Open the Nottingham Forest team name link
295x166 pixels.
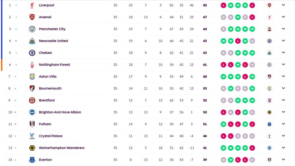[54, 65]
